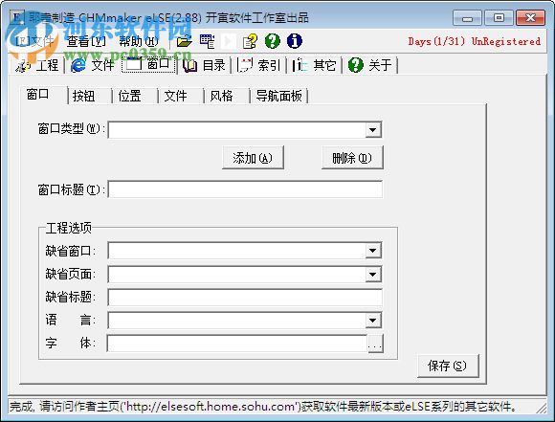Click the blue info toolbar icon
This screenshot has height=422, width=555.
(295, 41)
